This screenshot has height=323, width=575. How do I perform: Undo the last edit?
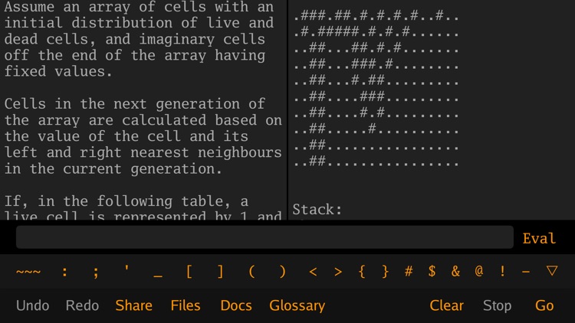[33, 305]
